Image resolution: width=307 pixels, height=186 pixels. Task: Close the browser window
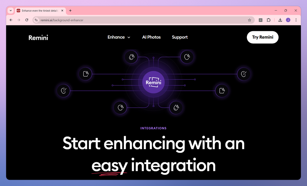click(x=296, y=10)
